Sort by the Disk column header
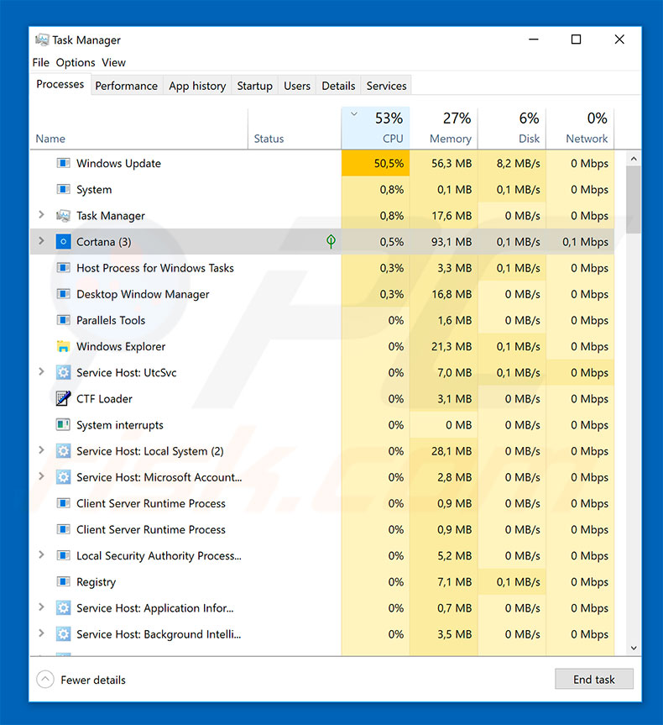 click(512, 128)
